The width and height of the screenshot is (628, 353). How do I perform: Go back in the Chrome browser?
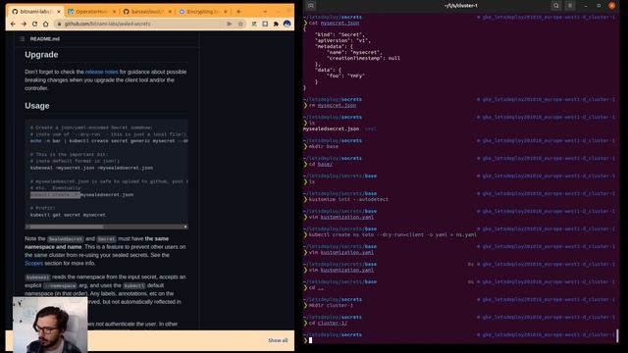point(13,24)
